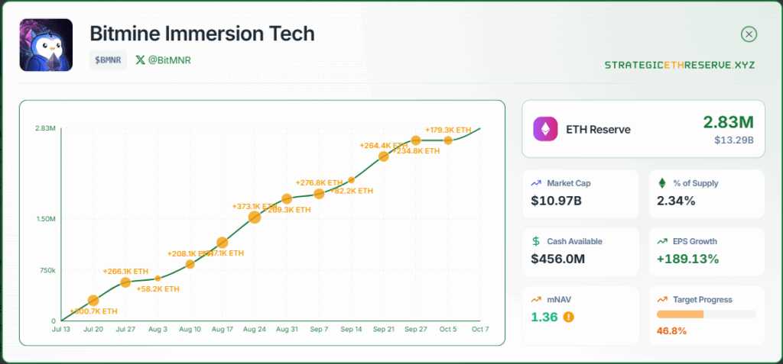Select the +264.4K ETH chart data point
783x364 pixels.
[x=383, y=156]
